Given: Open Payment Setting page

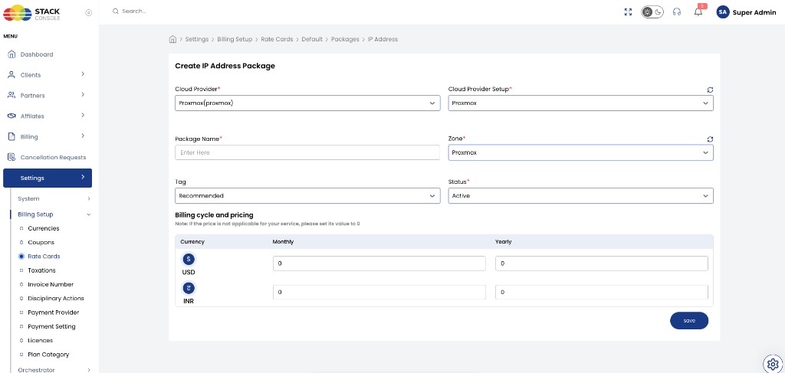Looking at the screenshot, I should [51, 326].
